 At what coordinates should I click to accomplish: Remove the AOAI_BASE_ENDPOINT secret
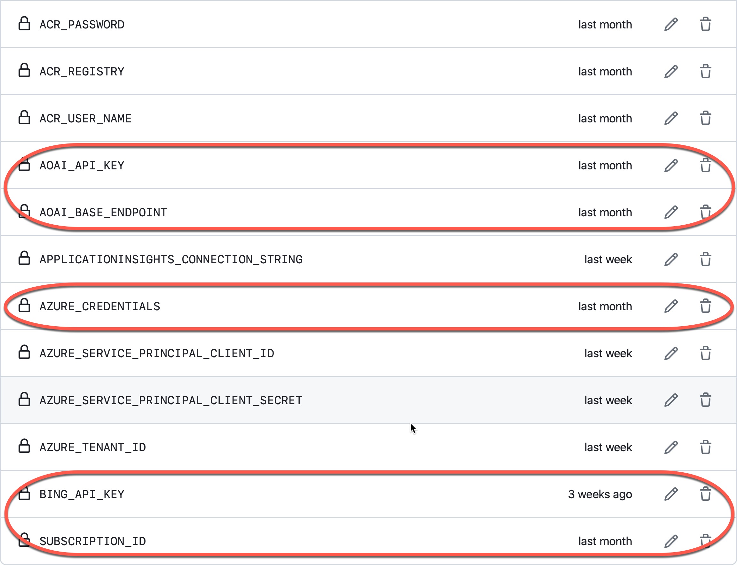pyautogui.click(x=705, y=213)
